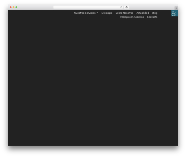Reload the page with refresh icon
The image size is (186, 157).
pos(121,7)
